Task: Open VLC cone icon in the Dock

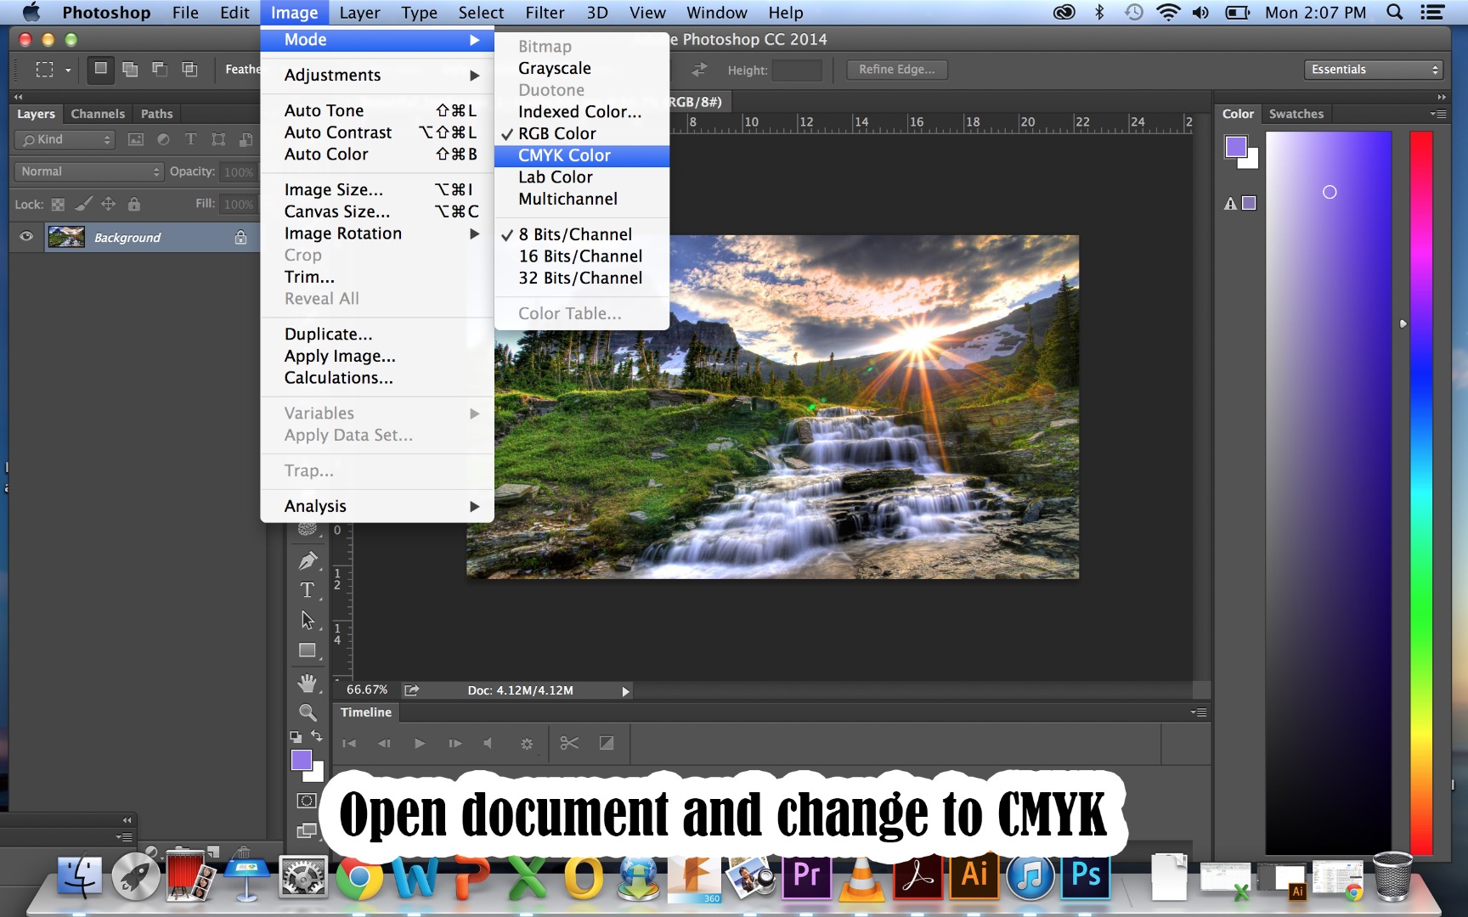Action: [861, 878]
